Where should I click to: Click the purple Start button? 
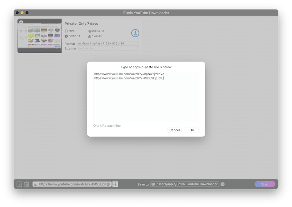coord(265,184)
